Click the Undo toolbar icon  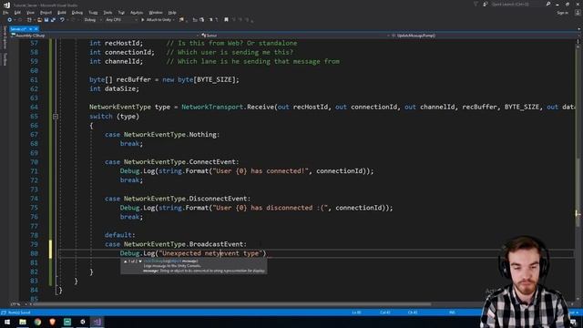(62, 20)
